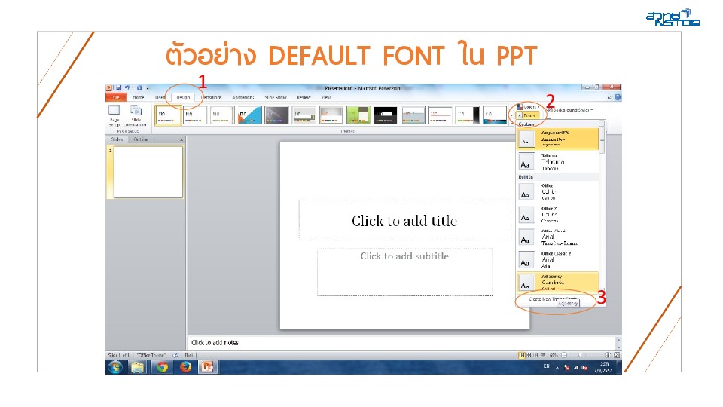Open Firefox from taskbar
This screenshot has height=407, width=723.
(185, 367)
